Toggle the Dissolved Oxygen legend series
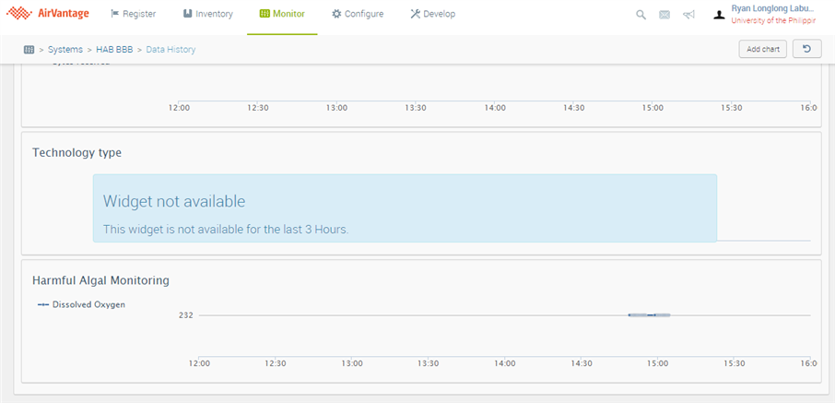The width and height of the screenshot is (835, 403). point(81,304)
